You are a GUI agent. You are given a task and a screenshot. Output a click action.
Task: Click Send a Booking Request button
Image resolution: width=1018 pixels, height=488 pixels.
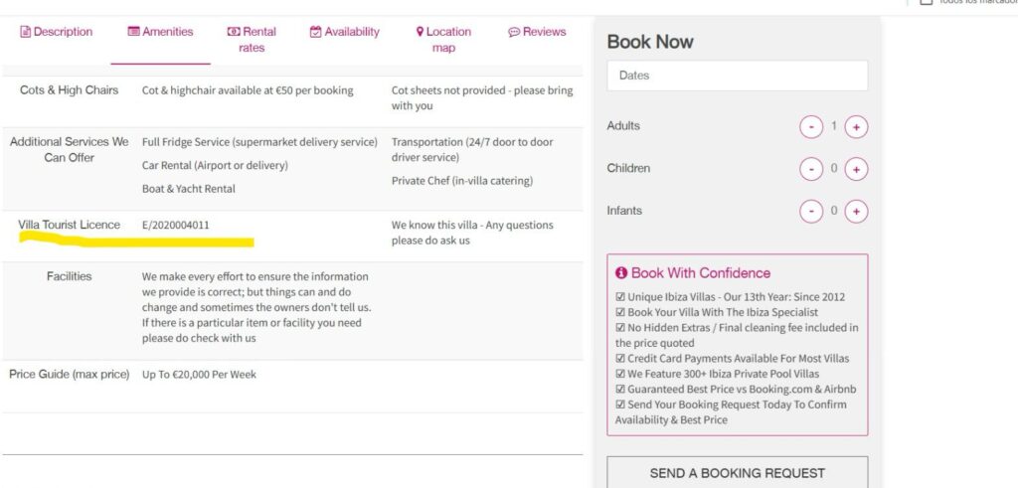pos(737,472)
